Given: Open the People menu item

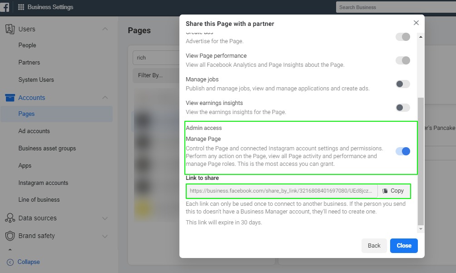Looking at the screenshot, I should [x=27, y=45].
